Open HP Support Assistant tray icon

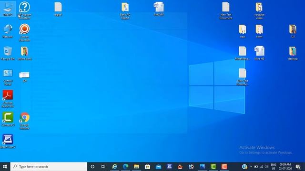pos(244,167)
